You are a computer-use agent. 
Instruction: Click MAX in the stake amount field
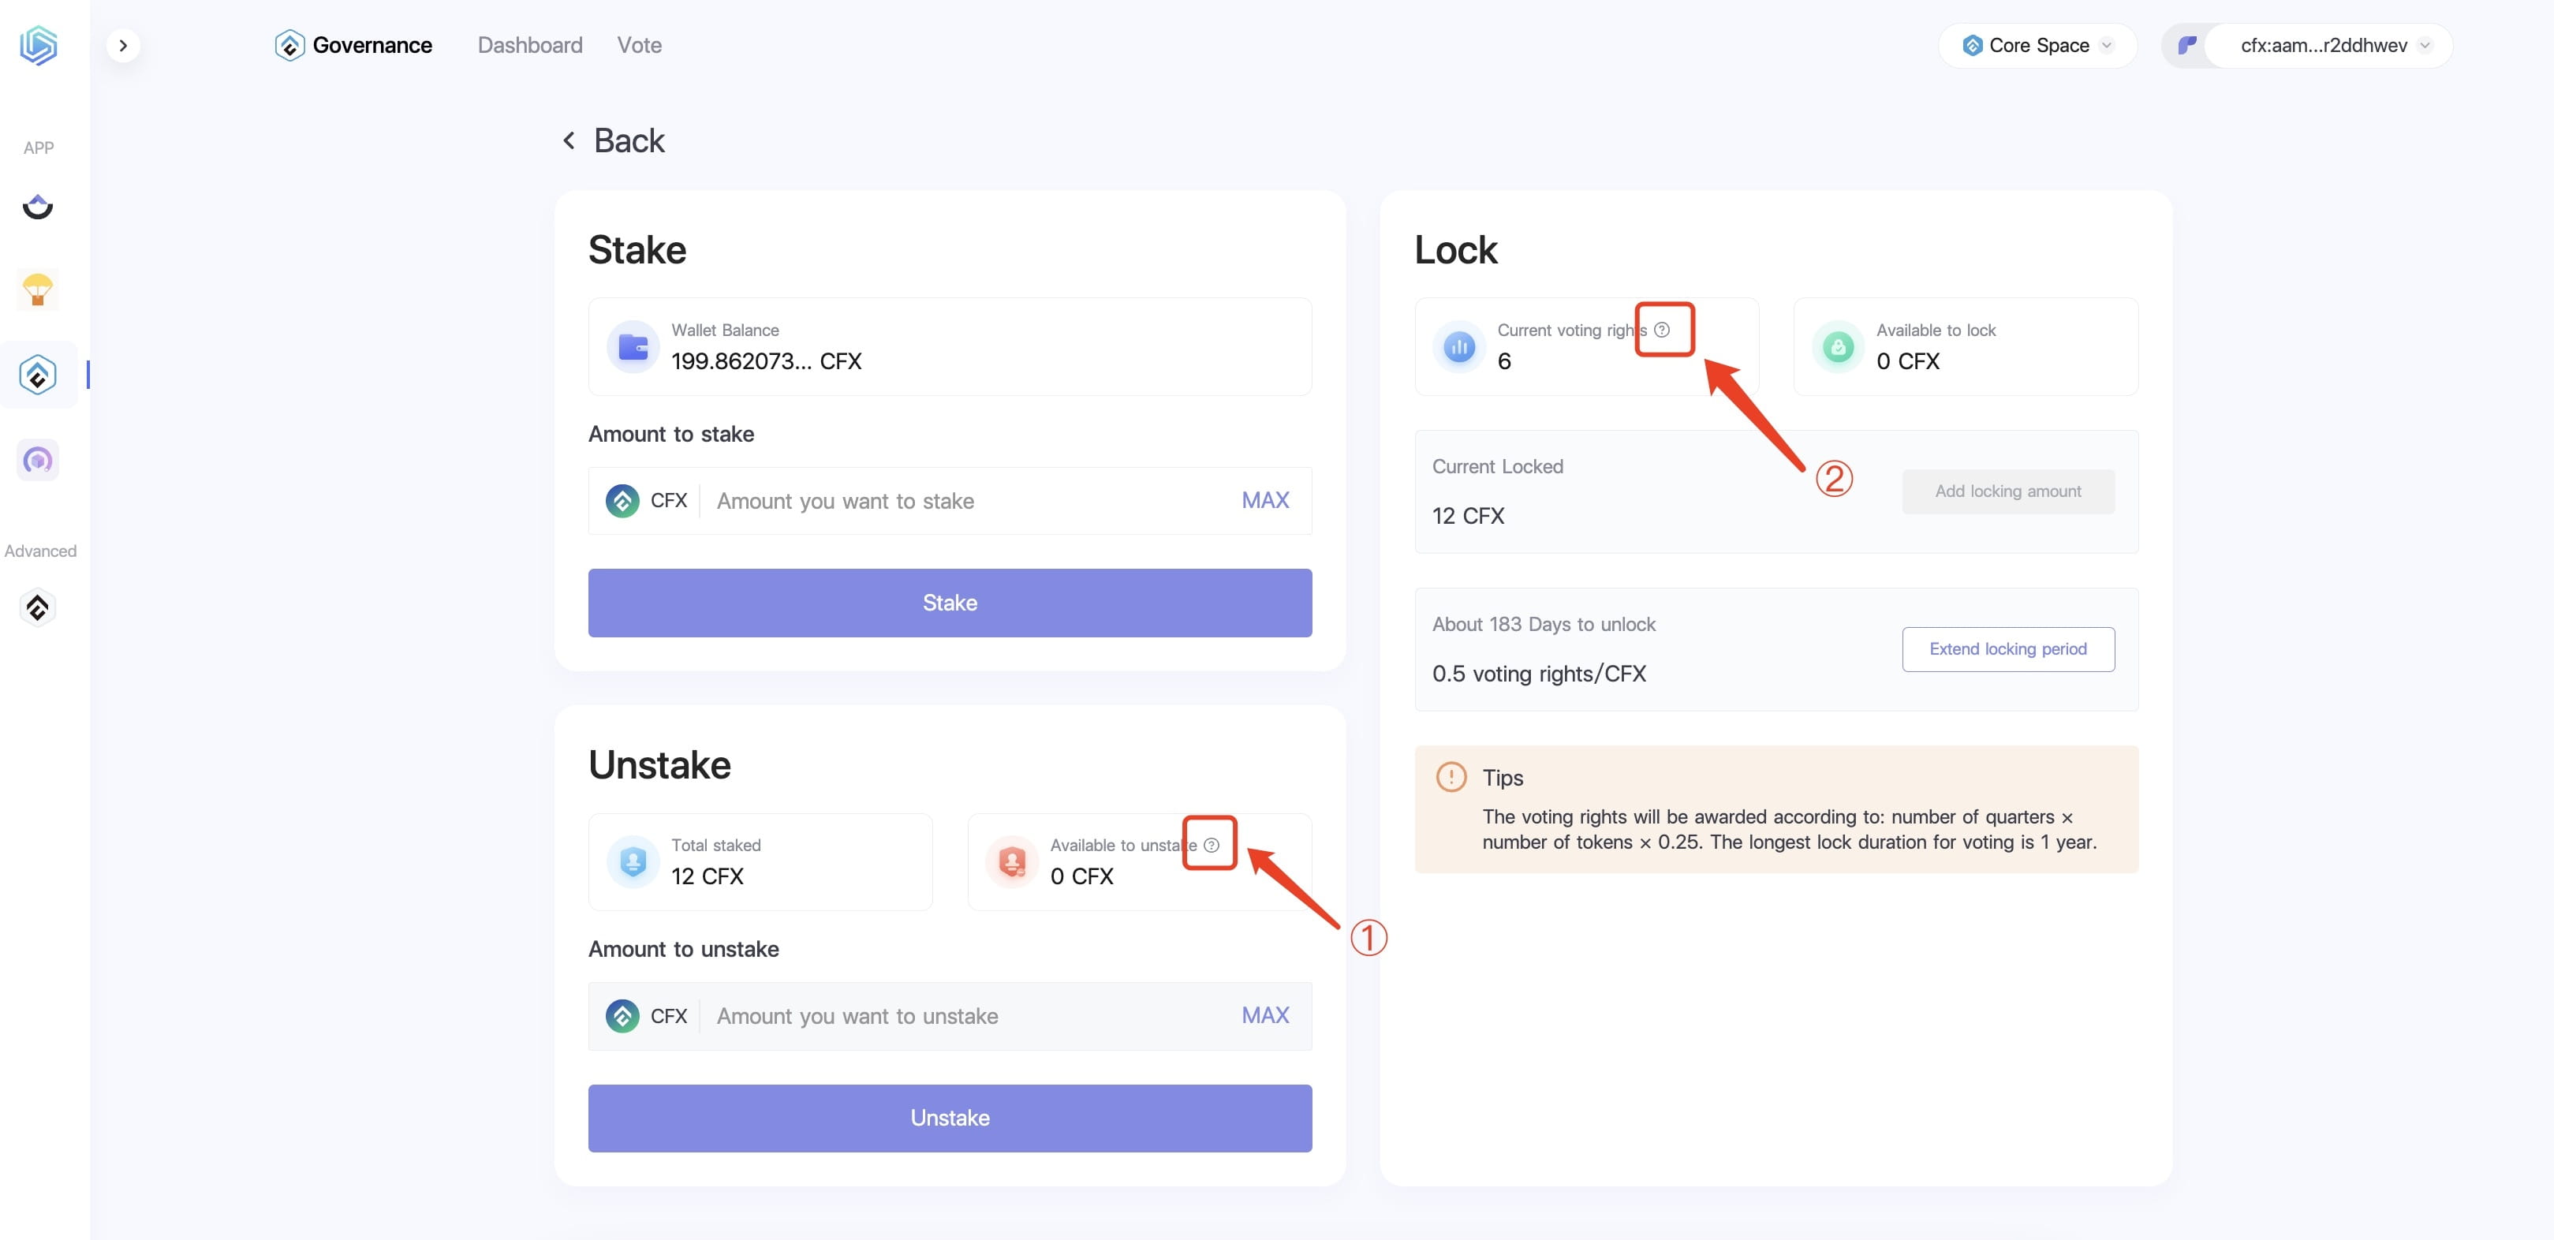1265,501
